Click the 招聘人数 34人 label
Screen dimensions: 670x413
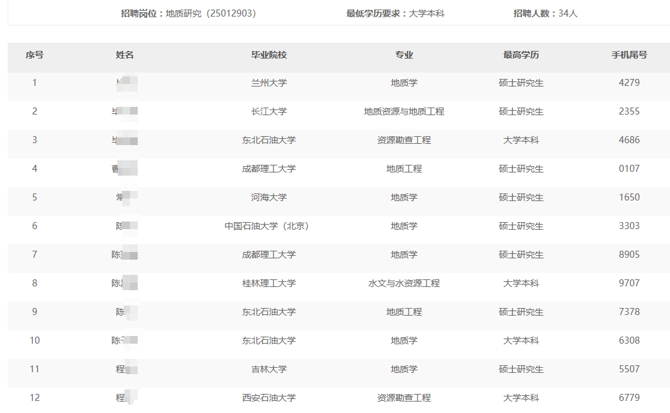pyautogui.click(x=545, y=13)
